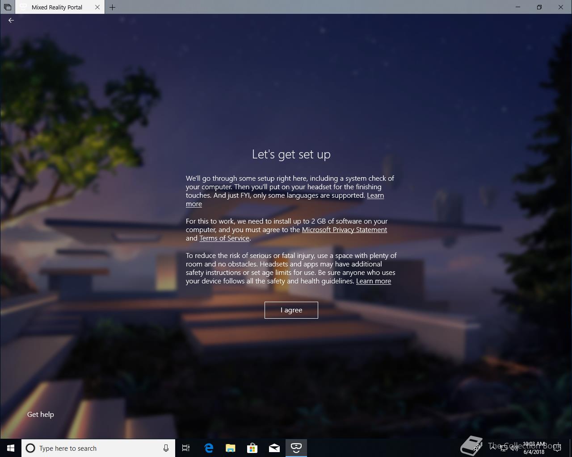572x457 pixels.
Task: Open Task View from the taskbar
Action: pyautogui.click(x=186, y=448)
